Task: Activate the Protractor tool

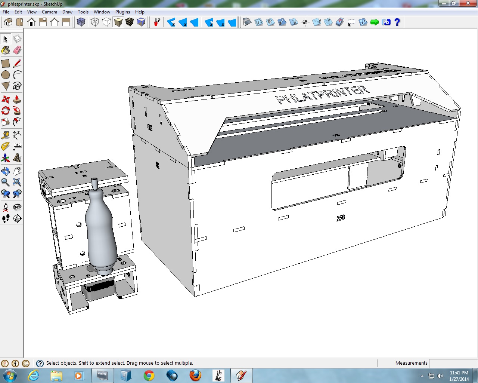Action: click(6, 147)
